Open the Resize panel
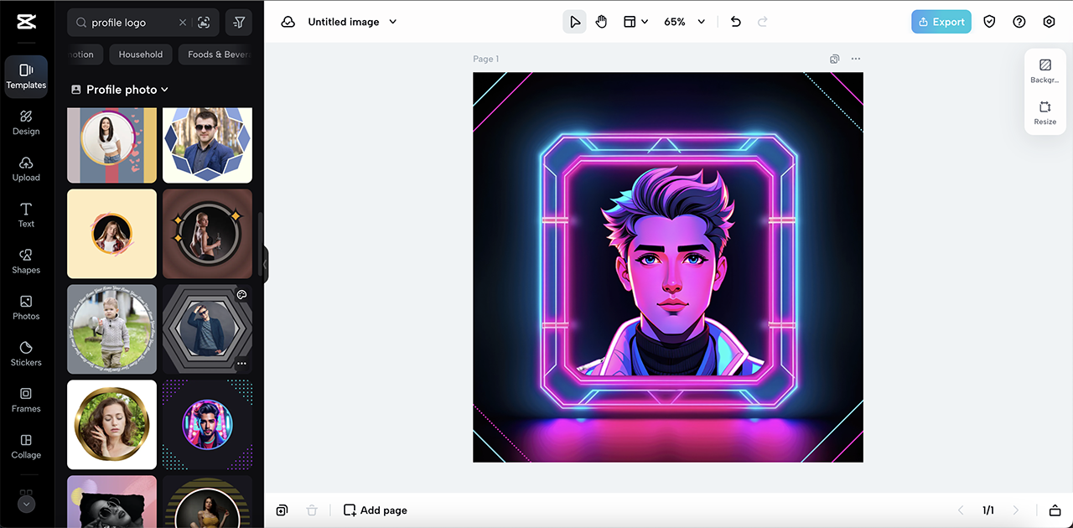 (1045, 112)
